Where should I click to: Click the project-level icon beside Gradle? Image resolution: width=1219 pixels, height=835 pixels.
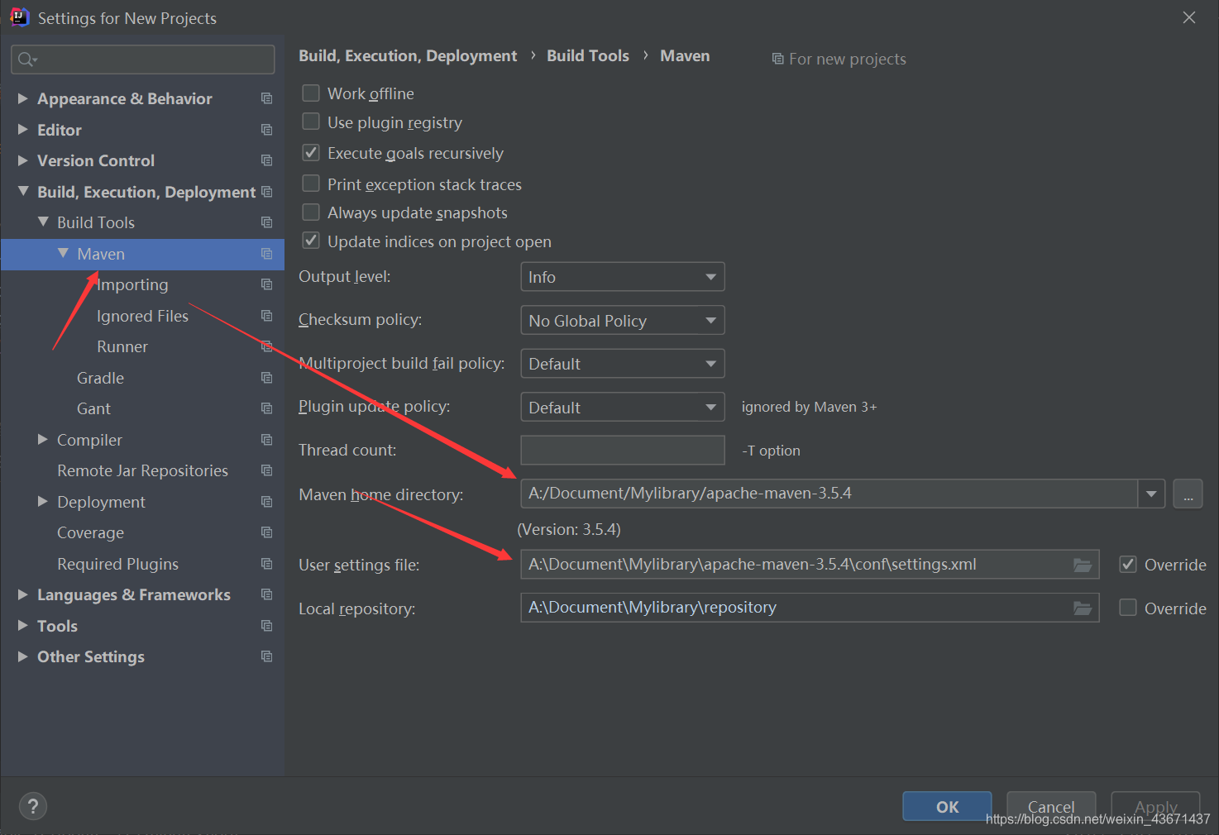(266, 378)
